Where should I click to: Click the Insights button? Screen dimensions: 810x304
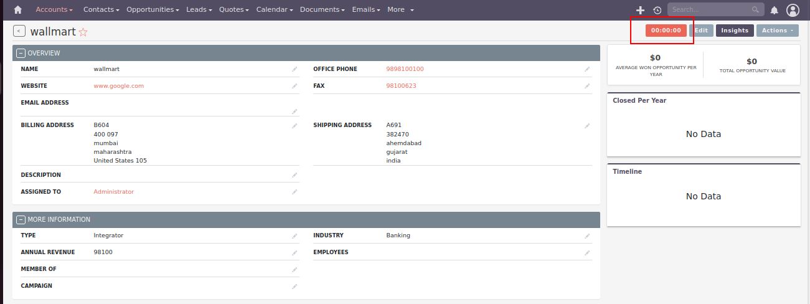coord(735,31)
